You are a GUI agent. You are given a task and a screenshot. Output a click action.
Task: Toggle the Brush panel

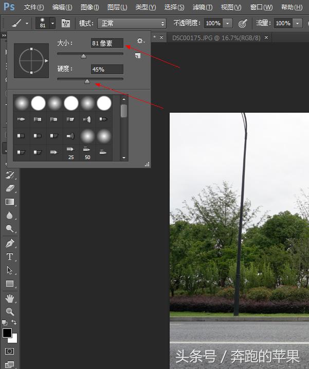tap(66, 23)
